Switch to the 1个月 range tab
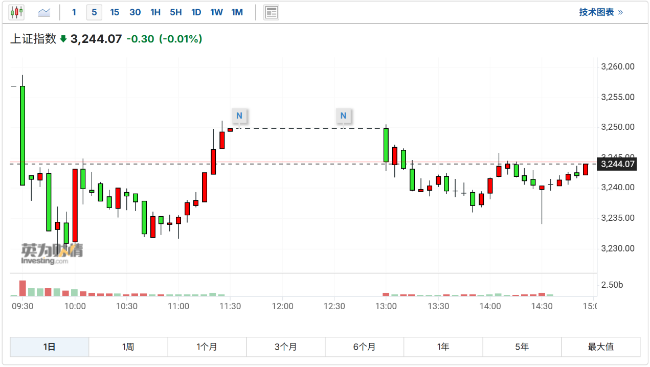The image size is (650, 367). coord(207,347)
